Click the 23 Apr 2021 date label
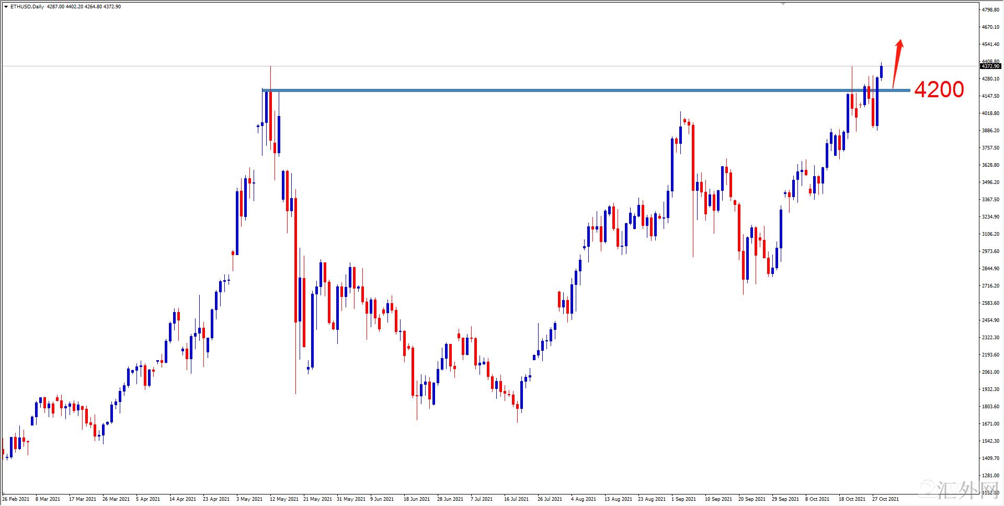This screenshot has width=1004, height=506. tap(216, 499)
